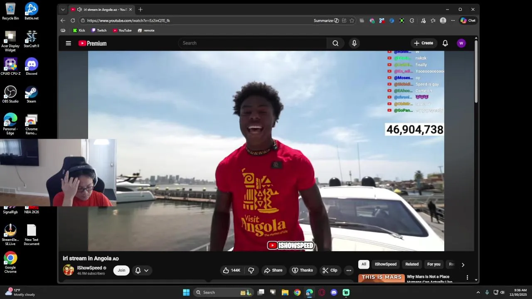Start voice search with microphone icon
The image size is (532, 299).
pos(354,43)
